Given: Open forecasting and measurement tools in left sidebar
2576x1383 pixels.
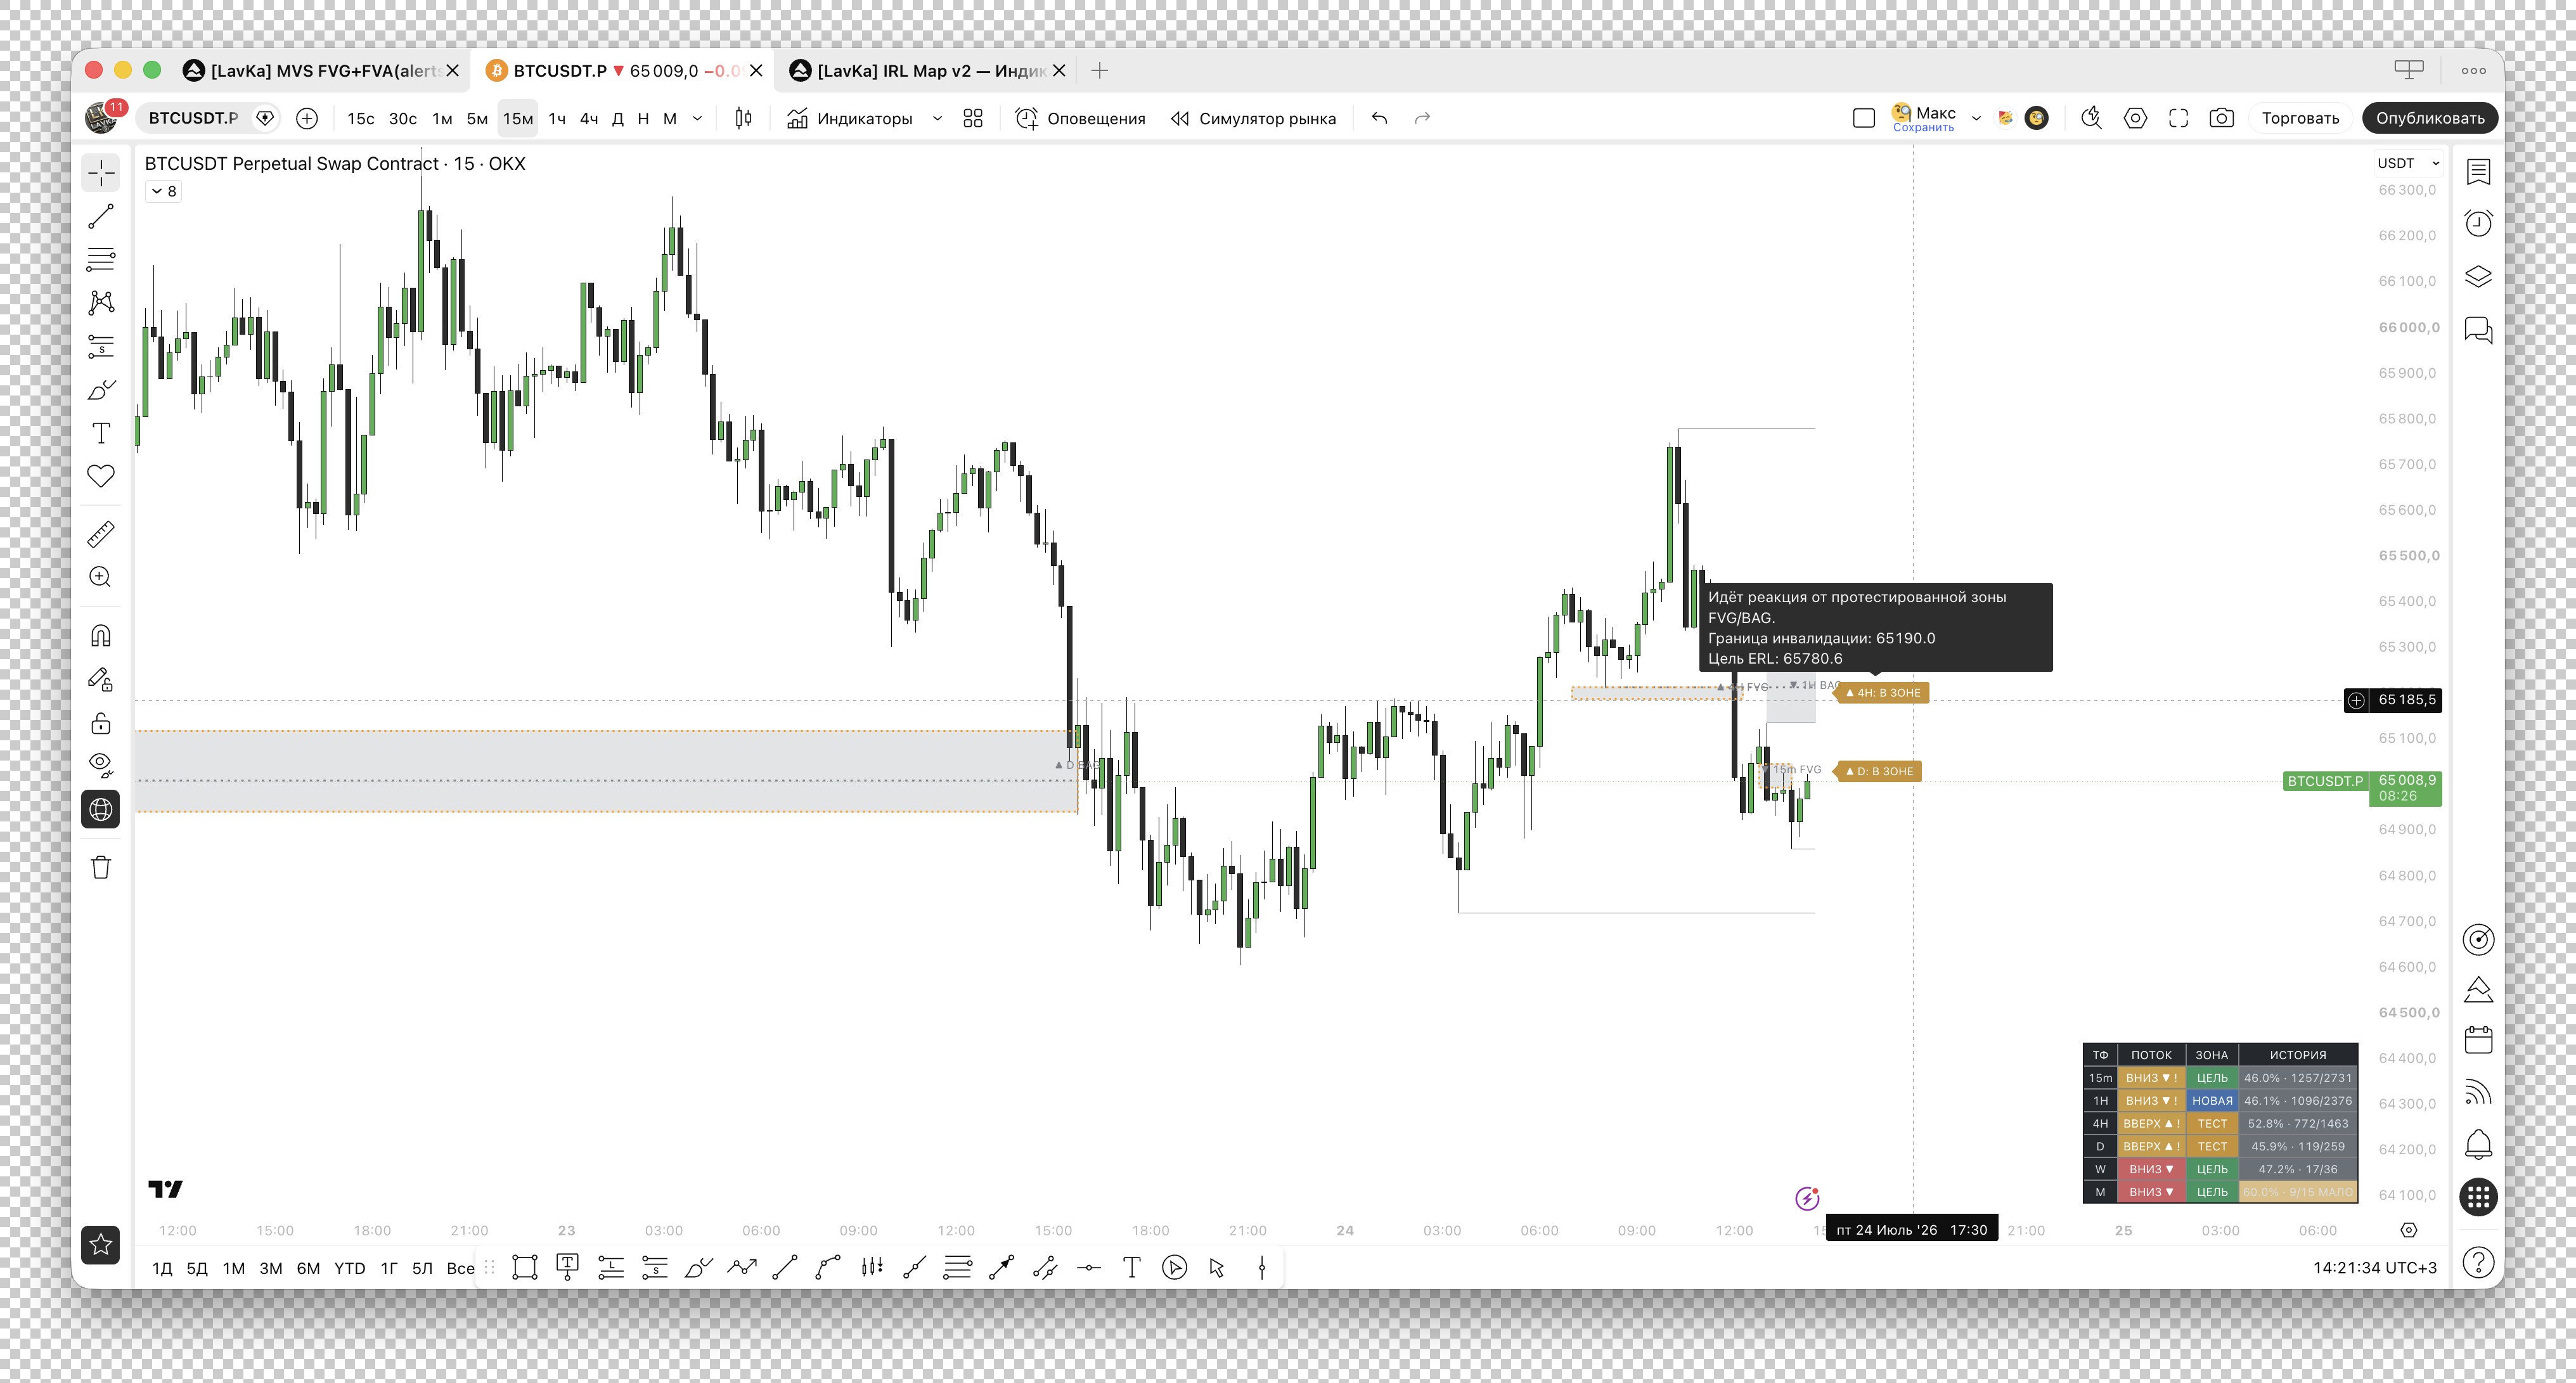Looking at the screenshot, I should point(101,346).
